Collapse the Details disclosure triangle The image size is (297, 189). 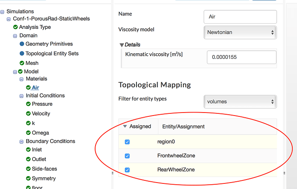tap(122, 45)
